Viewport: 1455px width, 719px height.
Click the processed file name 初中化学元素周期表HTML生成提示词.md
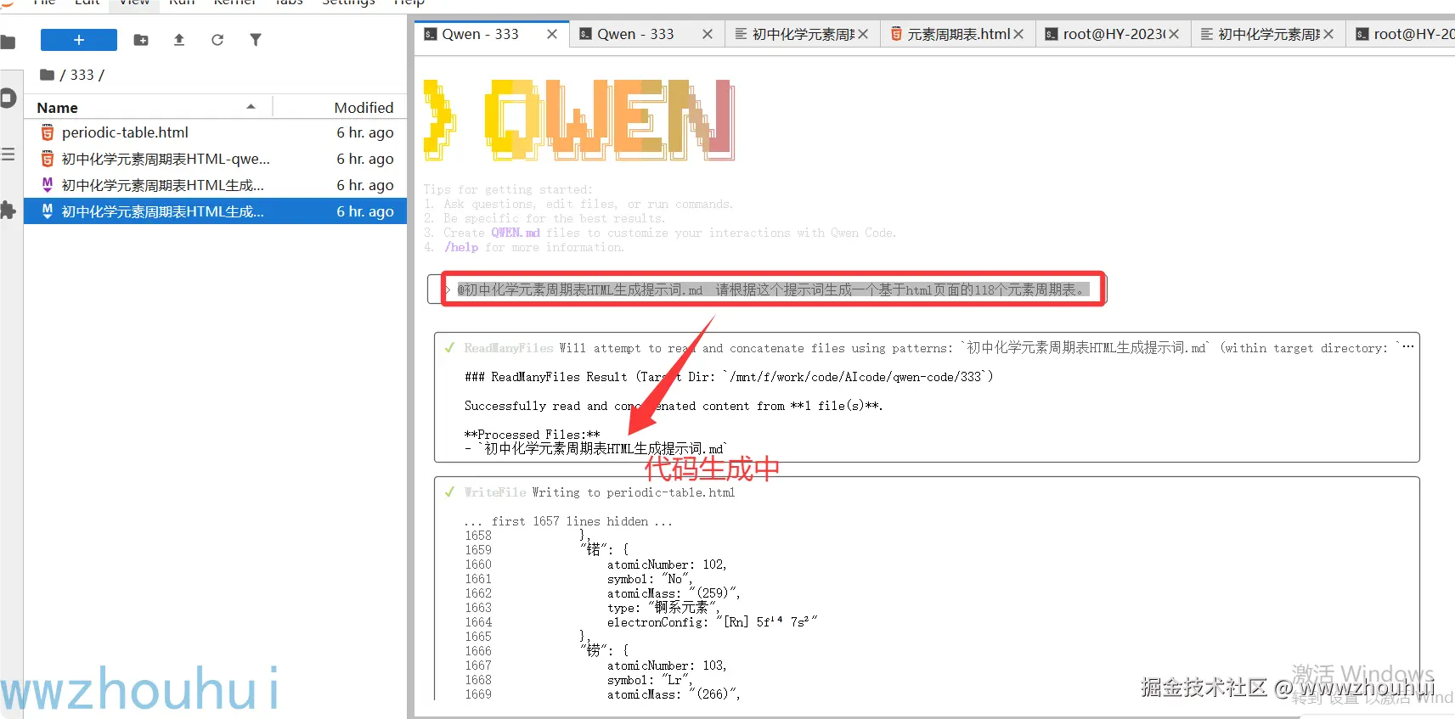coord(604,448)
